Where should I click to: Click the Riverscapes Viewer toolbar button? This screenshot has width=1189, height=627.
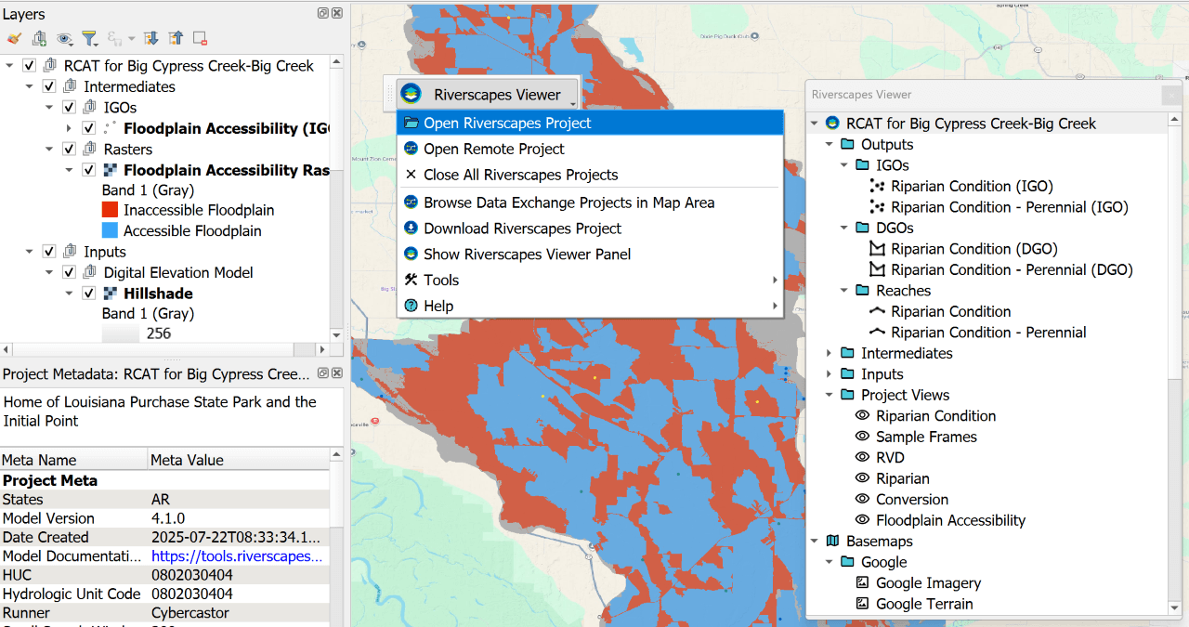click(x=482, y=94)
